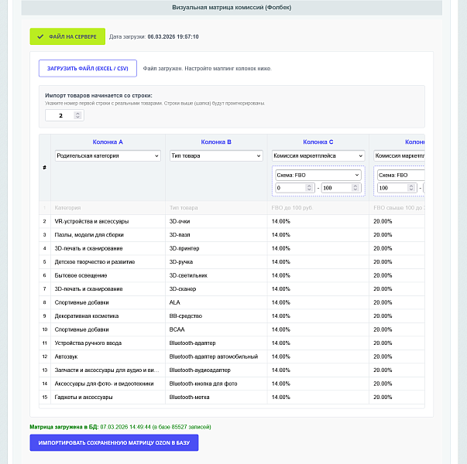Click the import start row number field
This screenshot has width=467, height=464.
[64, 115]
